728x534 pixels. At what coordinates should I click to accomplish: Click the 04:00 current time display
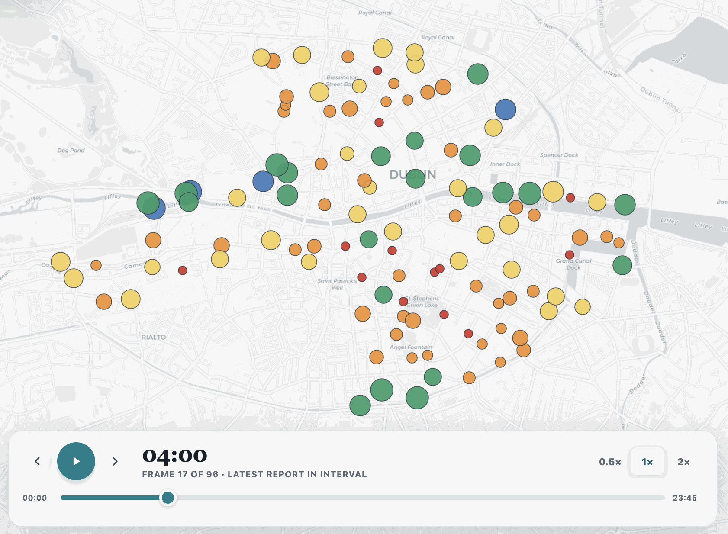(175, 456)
